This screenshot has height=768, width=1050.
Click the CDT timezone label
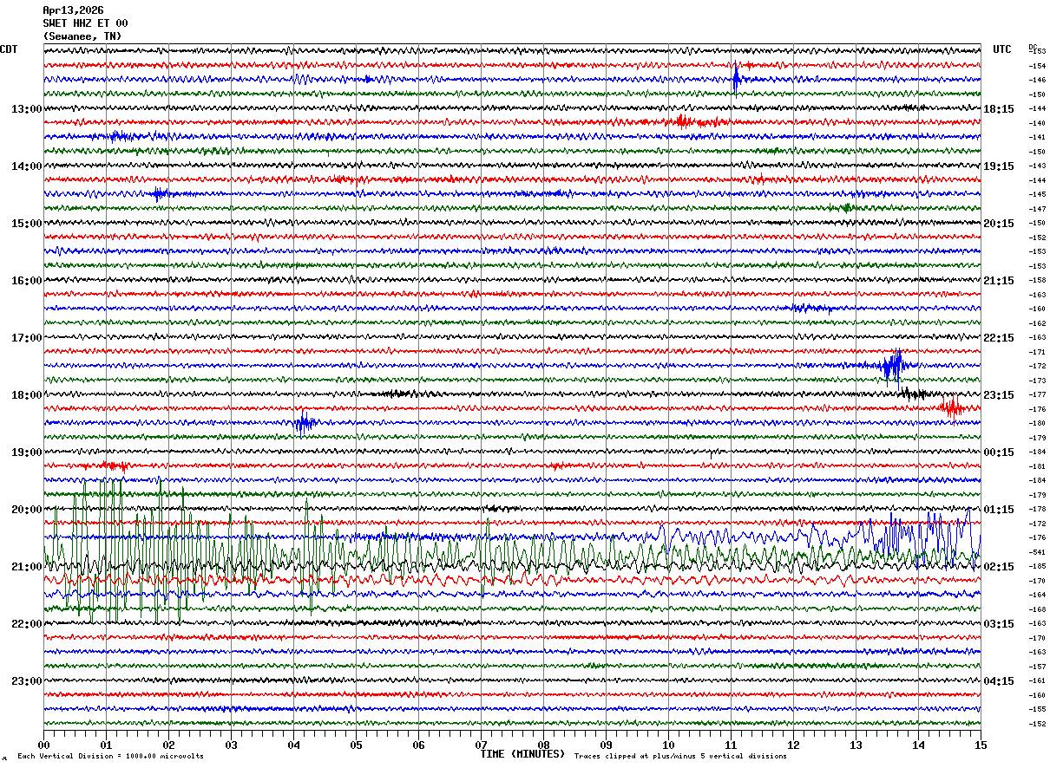[x=9, y=49]
